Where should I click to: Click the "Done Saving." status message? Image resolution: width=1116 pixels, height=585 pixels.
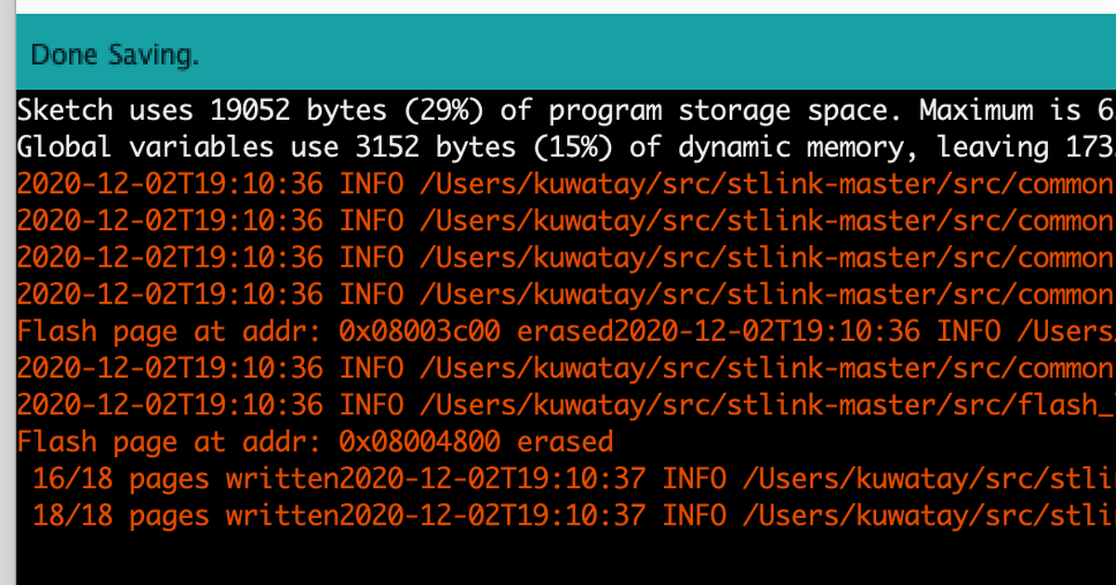(x=115, y=56)
